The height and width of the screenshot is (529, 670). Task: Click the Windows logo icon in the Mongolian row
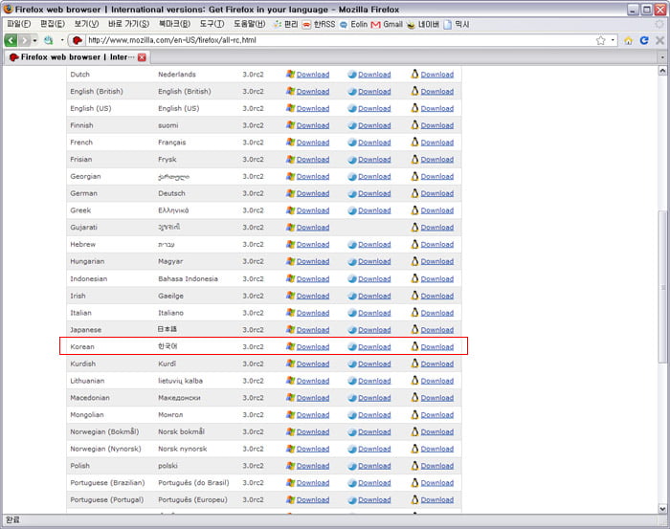(x=291, y=414)
